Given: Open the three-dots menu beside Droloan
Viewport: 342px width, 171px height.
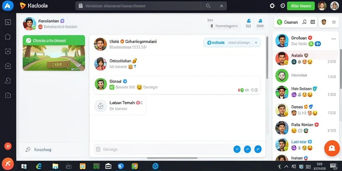Looking at the screenshot, I should coord(334,39).
